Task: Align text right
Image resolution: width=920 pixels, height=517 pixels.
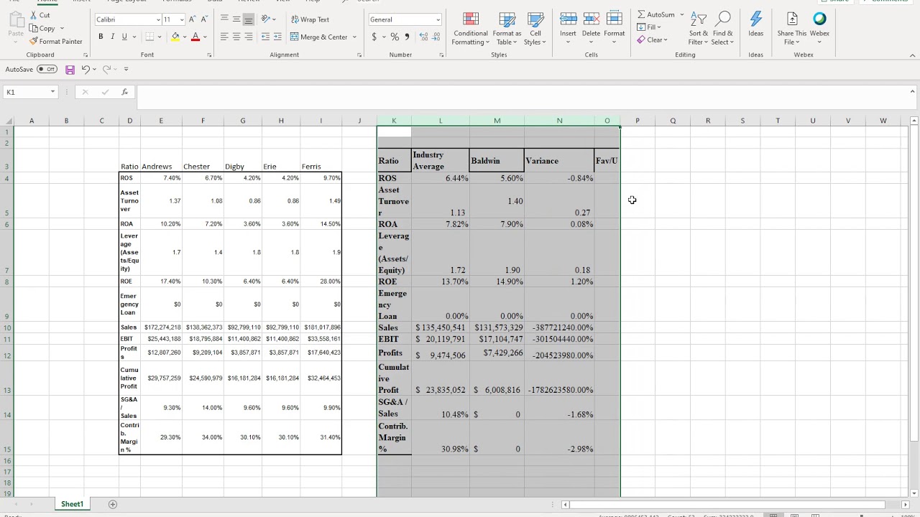Action: click(x=249, y=37)
